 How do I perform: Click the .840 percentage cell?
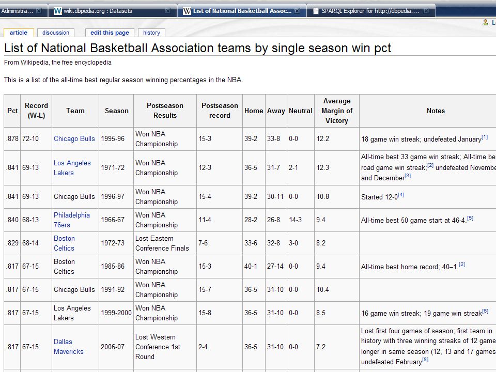[x=12, y=220]
